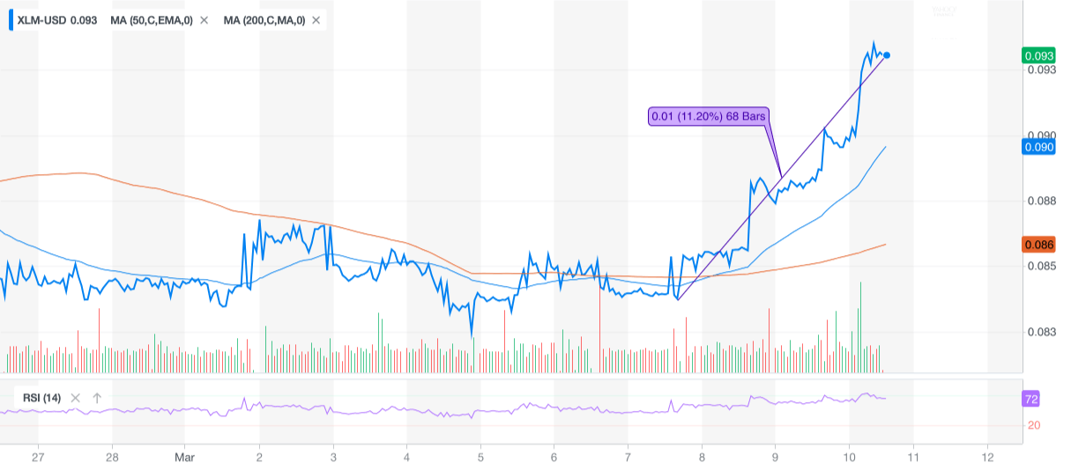Viewport: 1071px width, 470px height.
Task: Remove the MA (200,C,MA,0) indicator
Action: pyautogui.click(x=316, y=20)
